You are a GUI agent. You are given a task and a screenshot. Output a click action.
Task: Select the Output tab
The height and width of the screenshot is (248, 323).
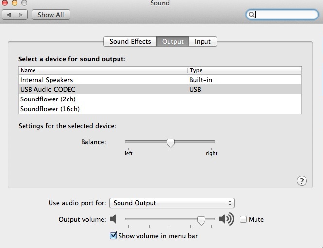173,41
